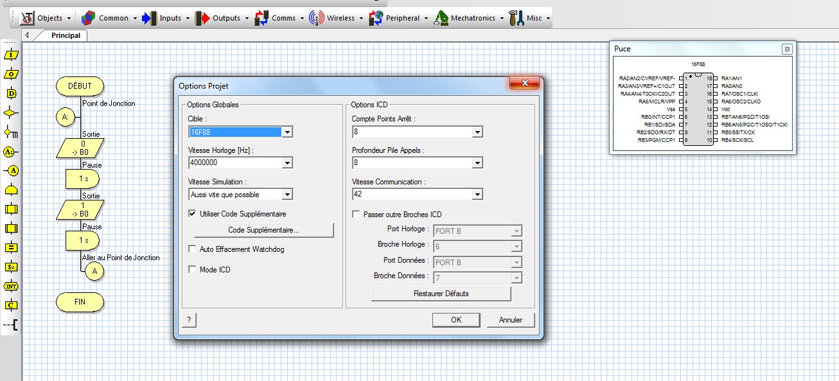Select the A goto junction circle
The width and height of the screenshot is (839, 381).
(x=94, y=271)
